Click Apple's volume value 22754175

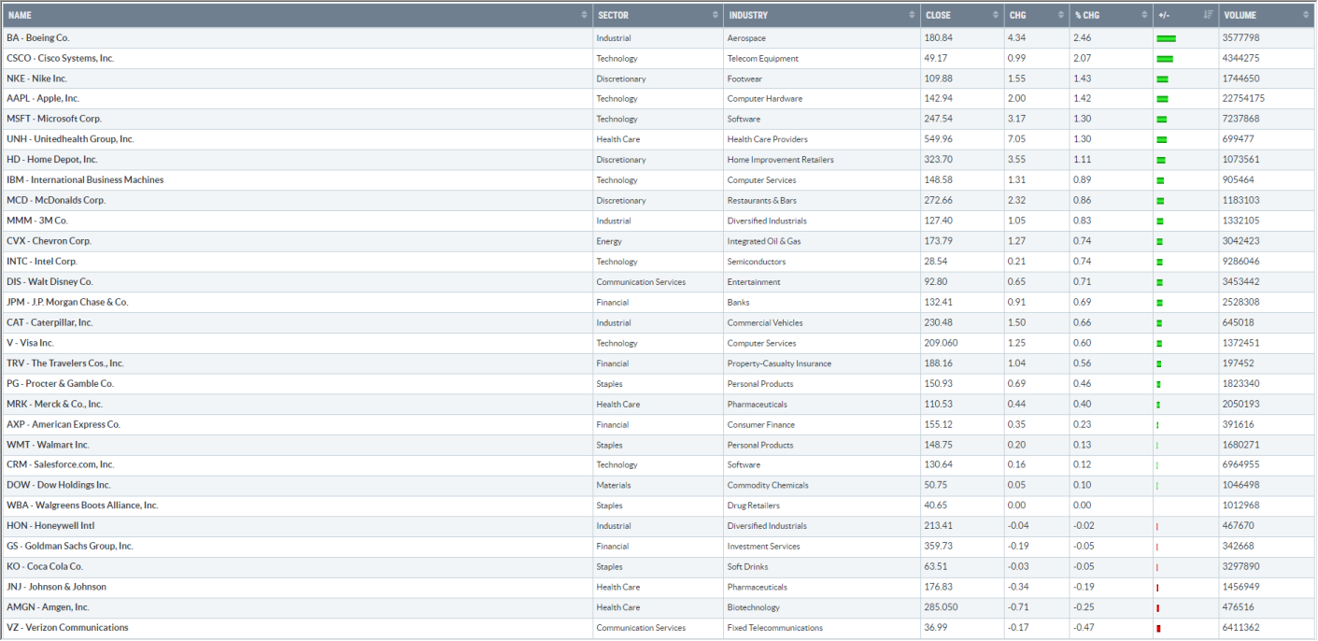(x=1244, y=99)
